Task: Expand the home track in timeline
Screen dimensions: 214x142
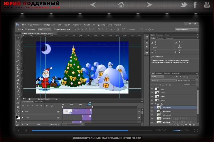Action: tap(23, 112)
